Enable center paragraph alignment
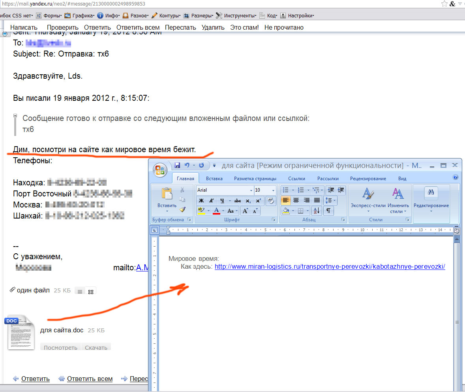This screenshot has height=392, width=465. click(296, 201)
